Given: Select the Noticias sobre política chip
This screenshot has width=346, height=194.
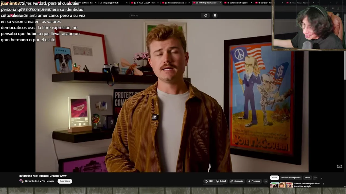Looking at the screenshot, I should 291,178.
